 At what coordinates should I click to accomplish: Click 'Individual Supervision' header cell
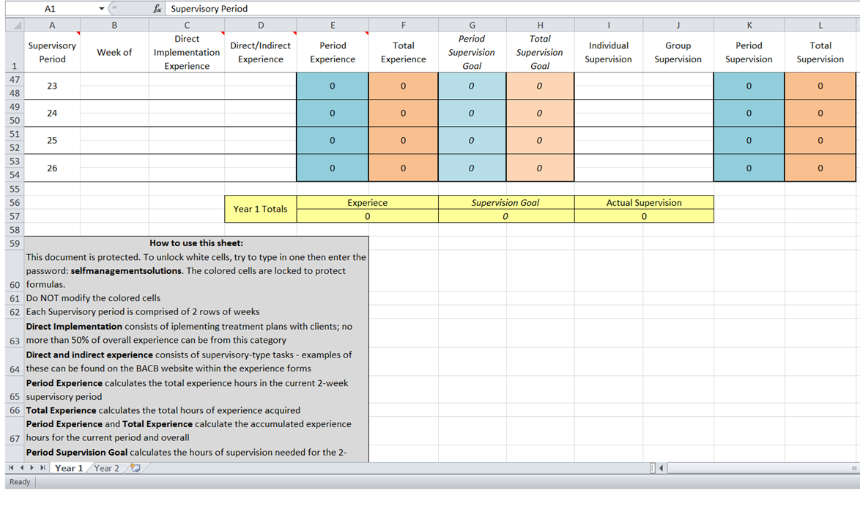coord(608,52)
